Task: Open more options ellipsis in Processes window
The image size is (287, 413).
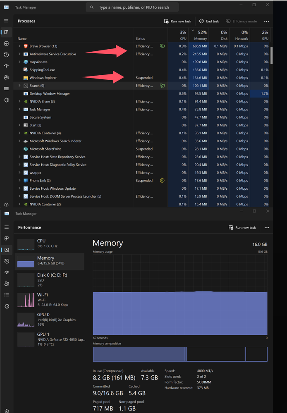Action: [x=266, y=21]
